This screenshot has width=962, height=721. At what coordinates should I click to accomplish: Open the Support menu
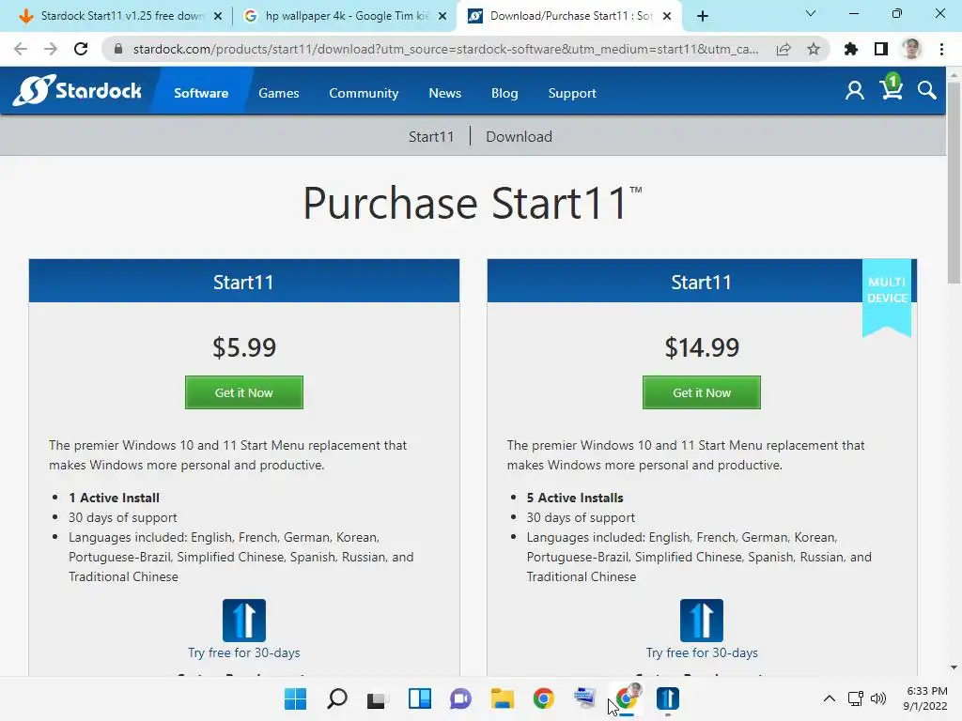tap(572, 93)
